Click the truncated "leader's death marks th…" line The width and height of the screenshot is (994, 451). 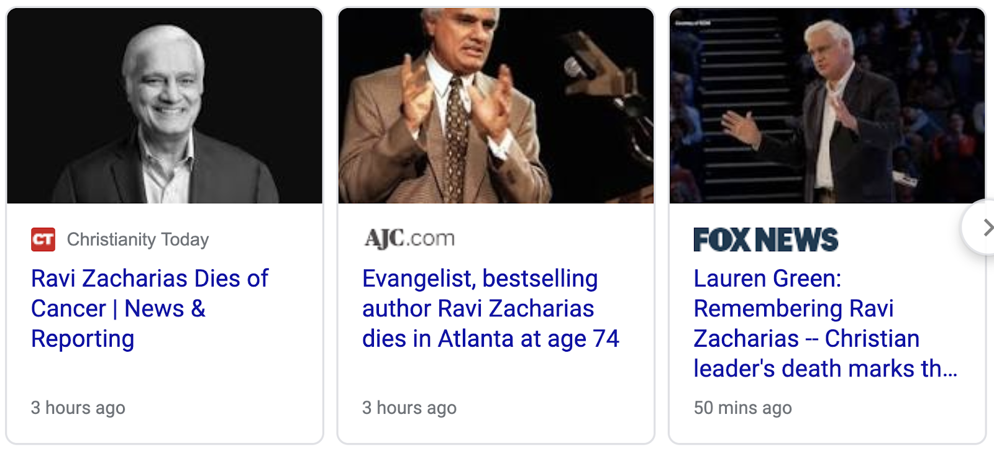point(825,368)
